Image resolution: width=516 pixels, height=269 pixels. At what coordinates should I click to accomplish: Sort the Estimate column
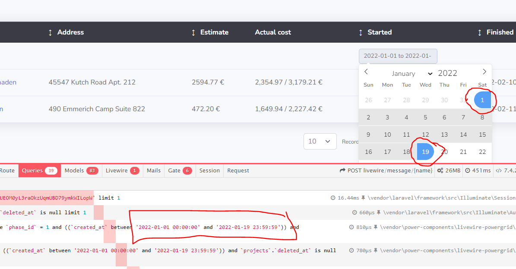(x=193, y=32)
